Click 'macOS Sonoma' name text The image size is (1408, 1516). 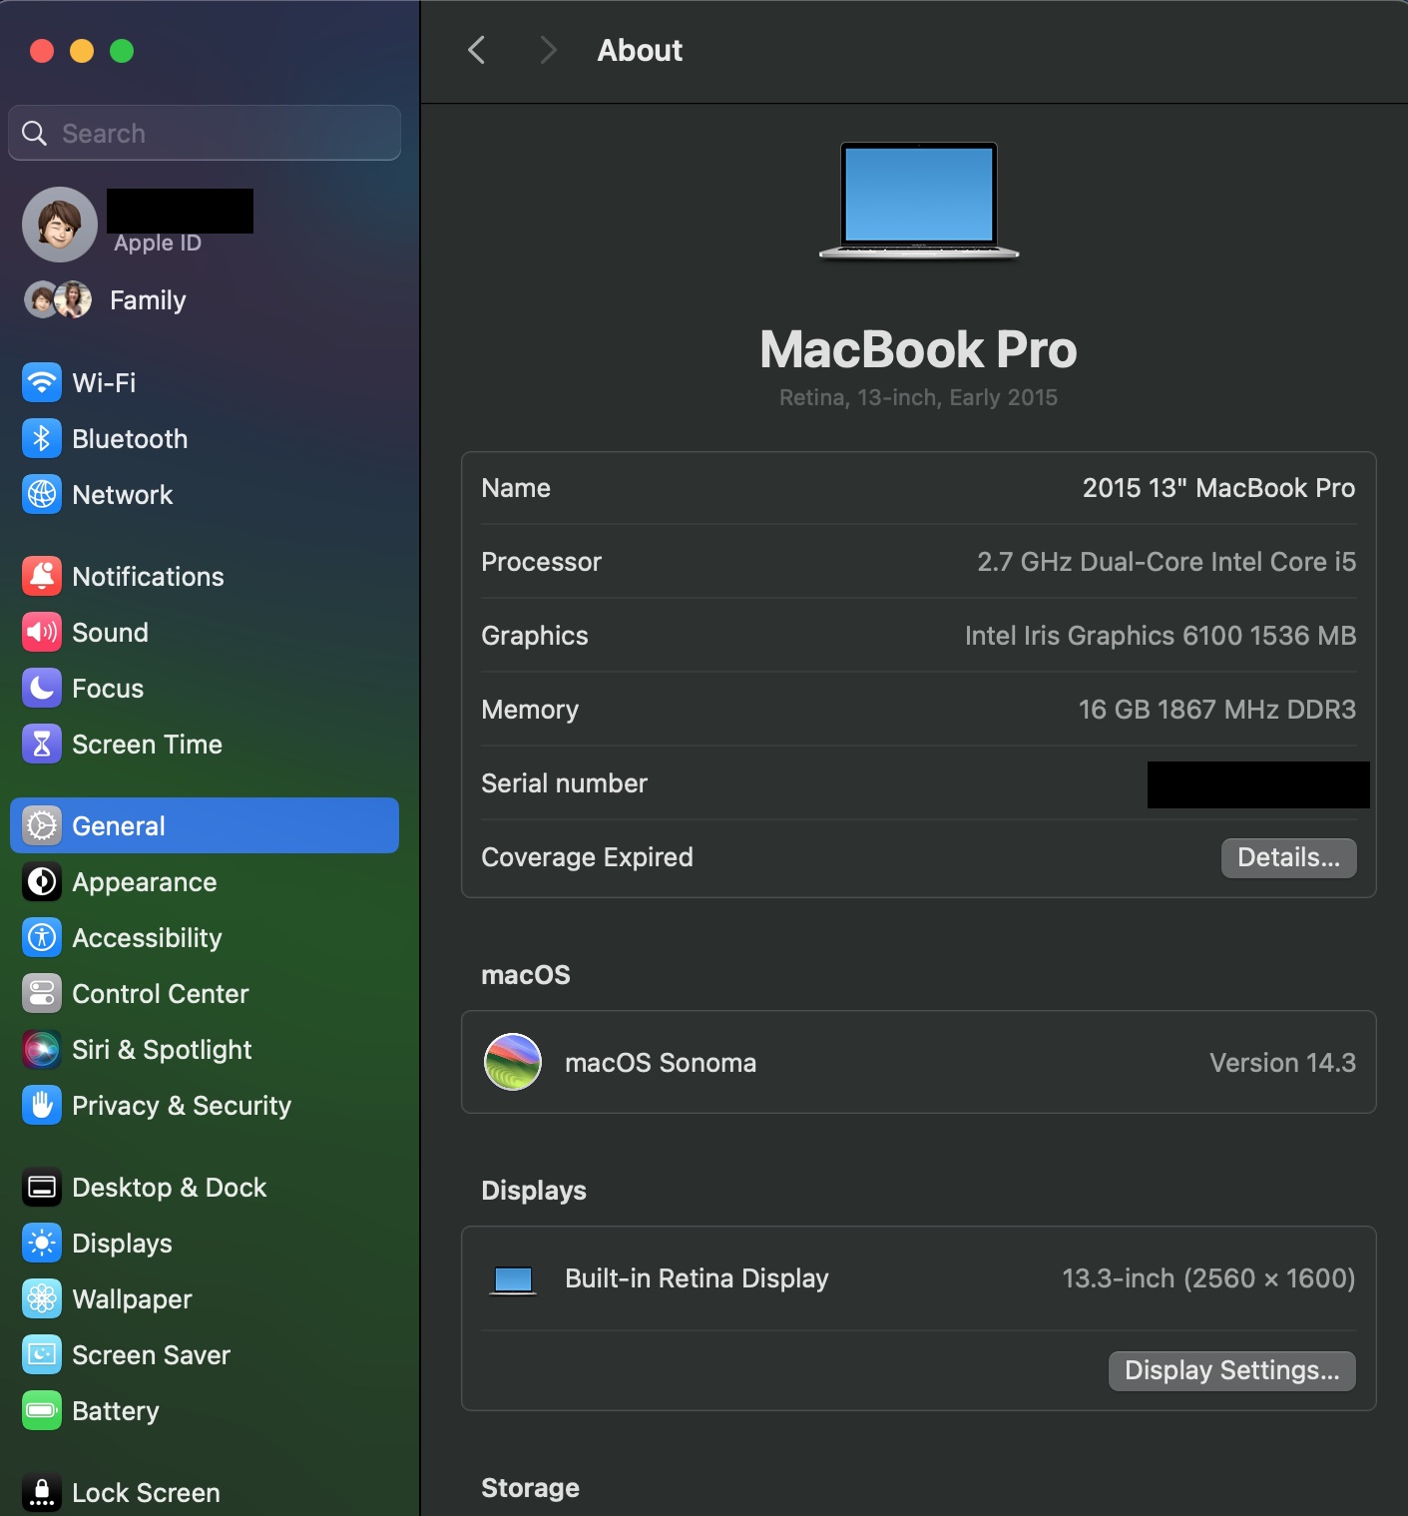coord(661,1063)
